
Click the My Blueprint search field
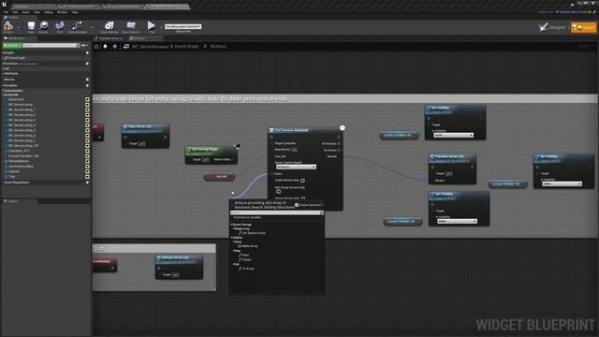tap(51, 46)
